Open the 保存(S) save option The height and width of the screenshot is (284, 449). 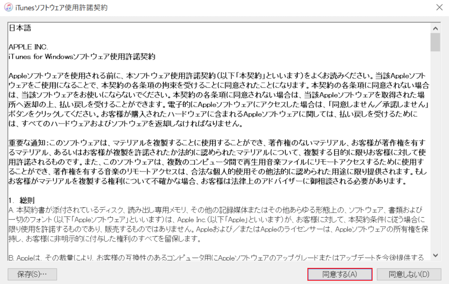[x=32, y=274]
